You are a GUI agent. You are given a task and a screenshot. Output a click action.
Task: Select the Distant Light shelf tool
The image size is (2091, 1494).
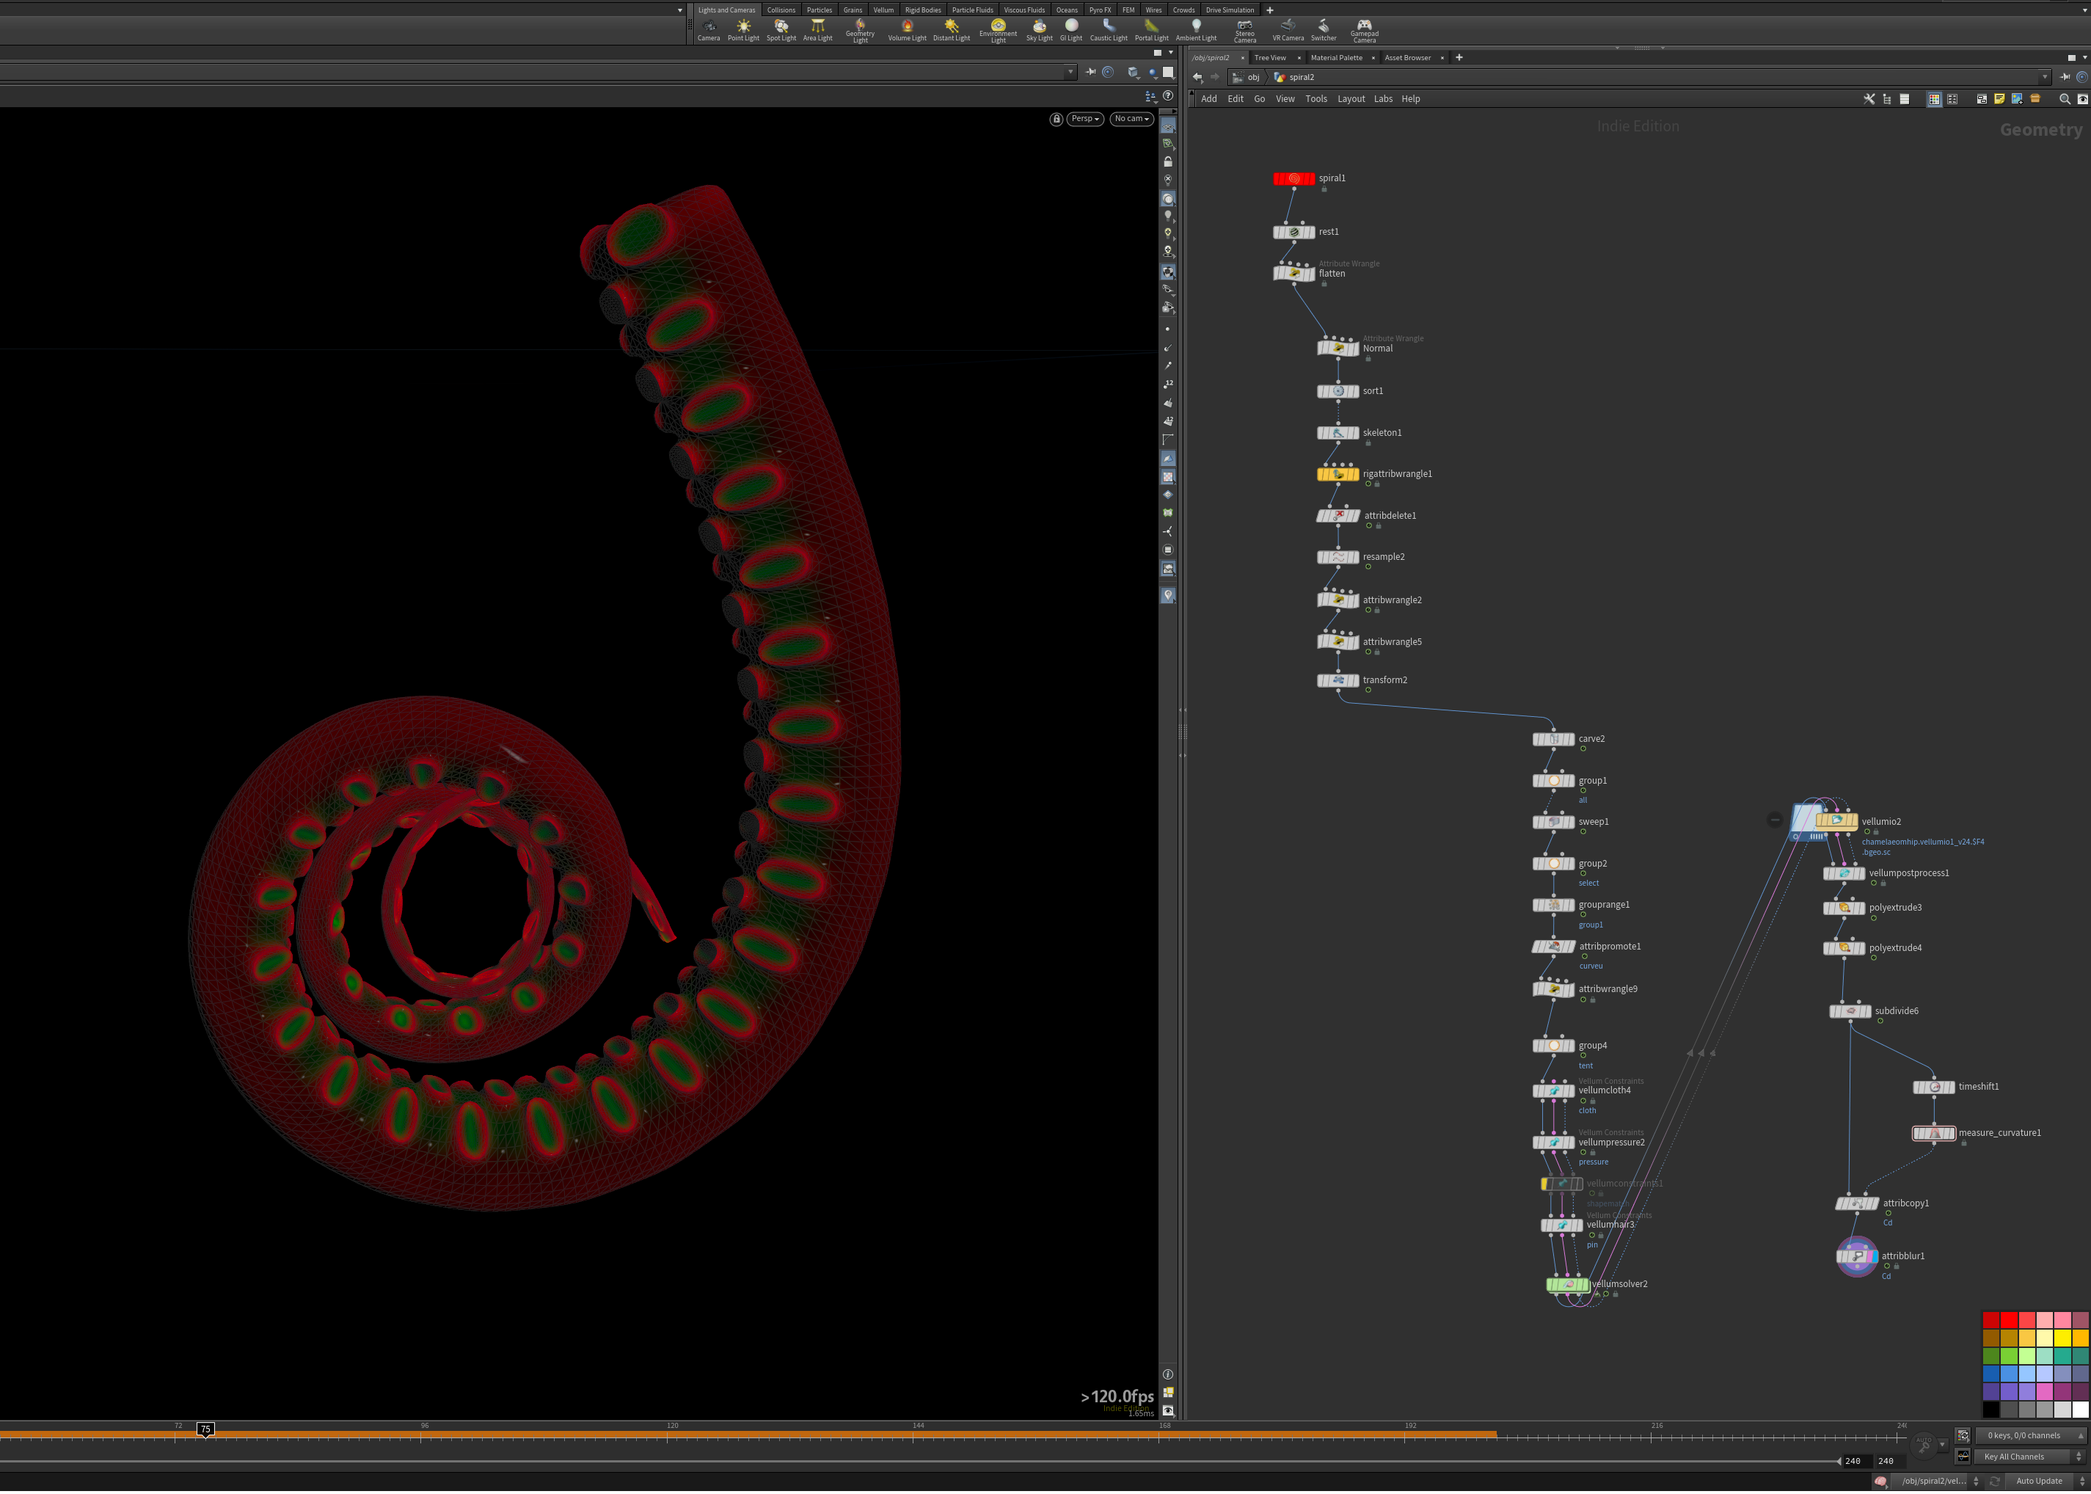[x=951, y=30]
